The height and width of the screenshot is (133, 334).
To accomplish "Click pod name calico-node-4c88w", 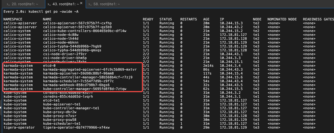I will point(61,35).
